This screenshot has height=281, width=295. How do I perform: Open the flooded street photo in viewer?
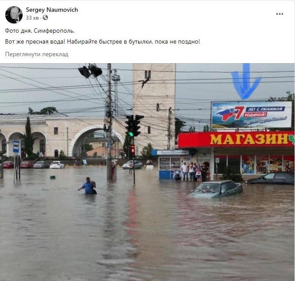click(x=147, y=172)
